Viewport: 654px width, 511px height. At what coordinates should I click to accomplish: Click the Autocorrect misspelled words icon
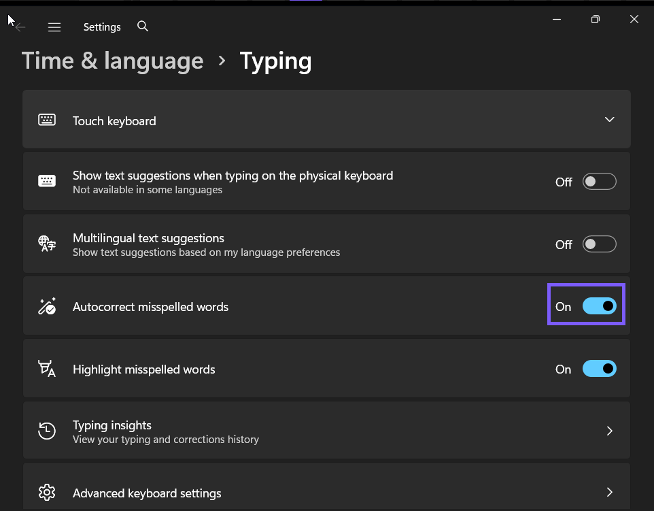click(47, 306)
